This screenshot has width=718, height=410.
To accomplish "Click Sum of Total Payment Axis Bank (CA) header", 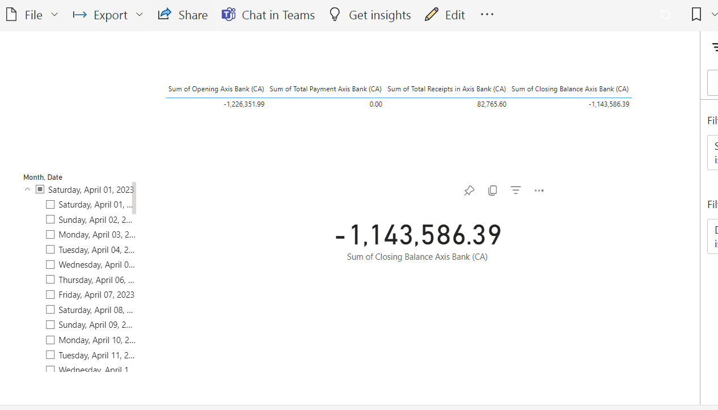I will (326, 89).
